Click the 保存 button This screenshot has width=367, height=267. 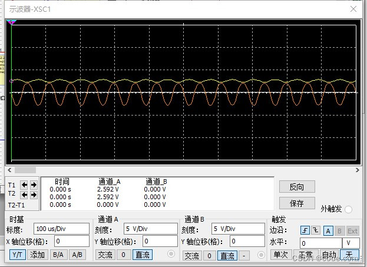297,203
